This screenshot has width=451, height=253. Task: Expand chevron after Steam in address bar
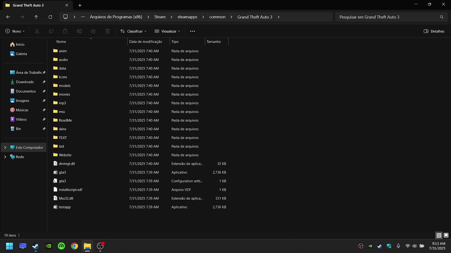(172, 17)
